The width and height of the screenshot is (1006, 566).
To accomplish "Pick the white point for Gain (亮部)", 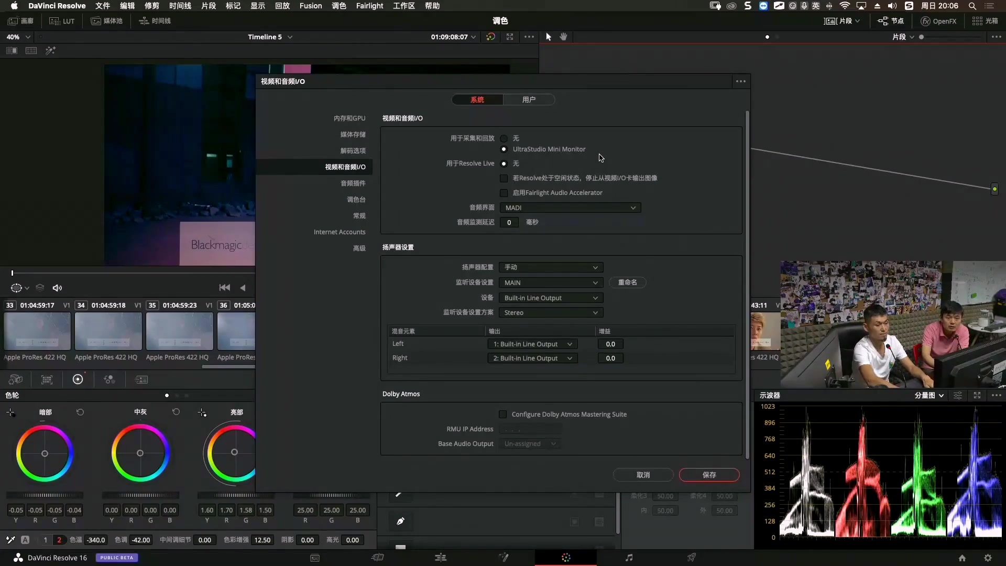I will coord(202,413).
